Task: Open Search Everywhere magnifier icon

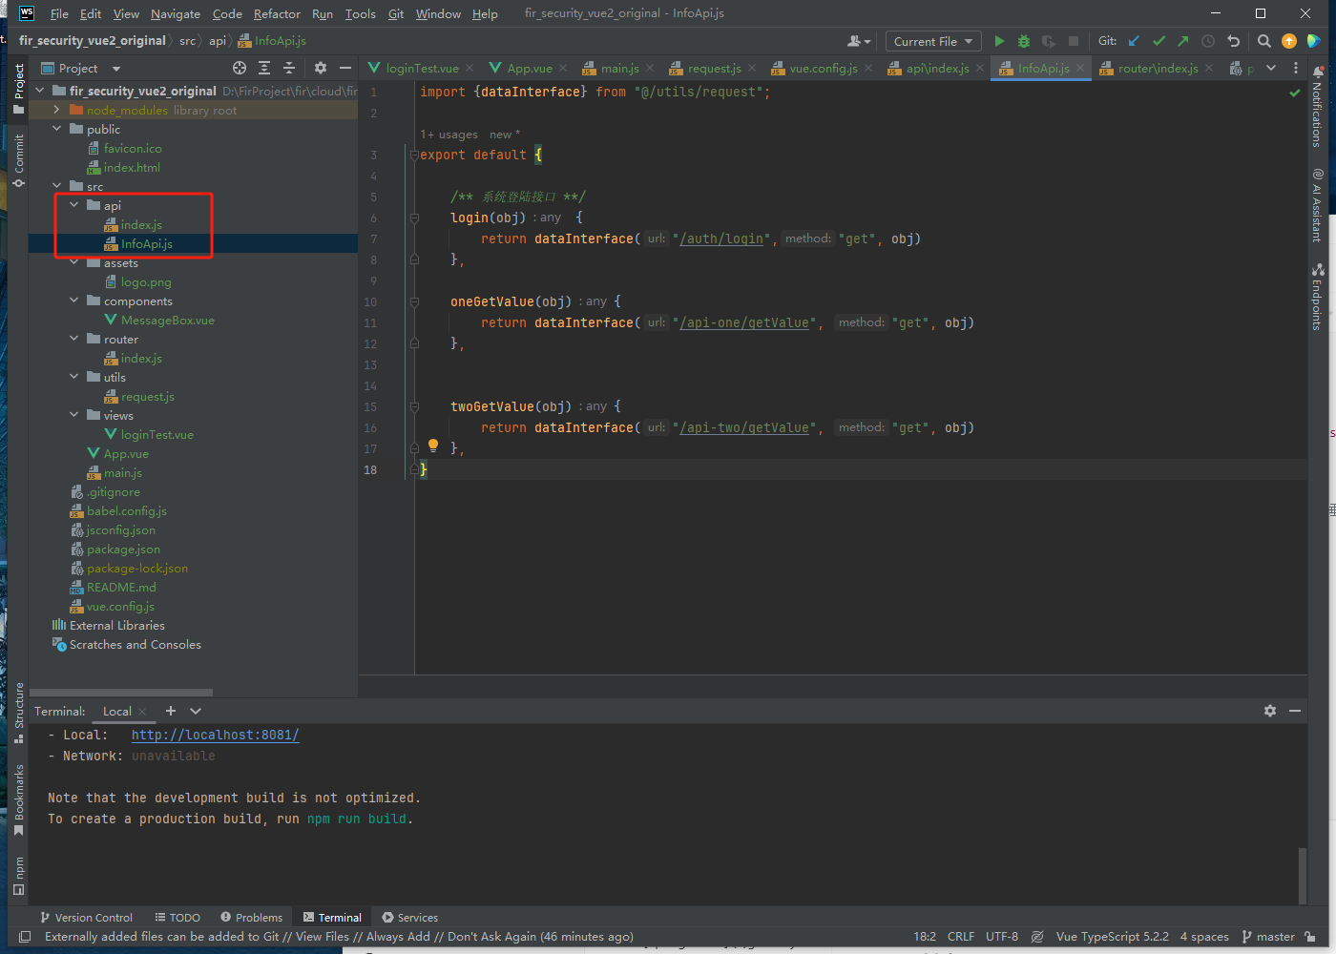Action: tap(1264, 41)
